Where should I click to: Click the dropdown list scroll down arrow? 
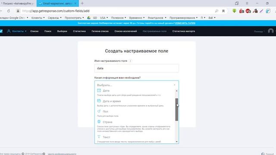176,142
